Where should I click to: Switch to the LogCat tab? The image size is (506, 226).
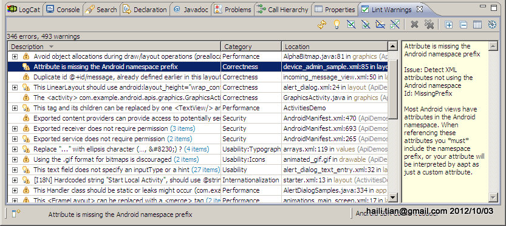point(24,10)
